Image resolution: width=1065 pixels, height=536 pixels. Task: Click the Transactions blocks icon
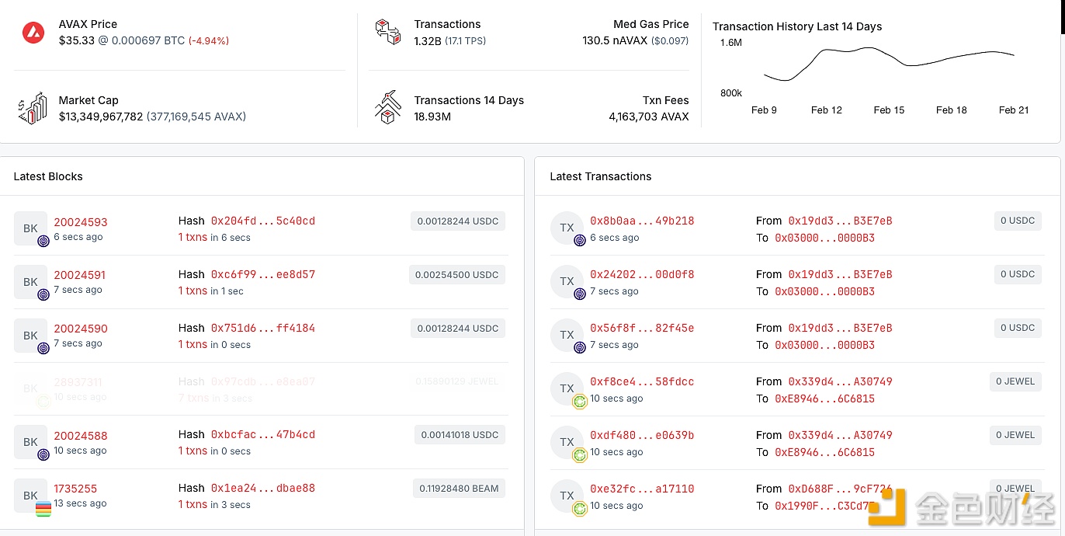[387, 32]
